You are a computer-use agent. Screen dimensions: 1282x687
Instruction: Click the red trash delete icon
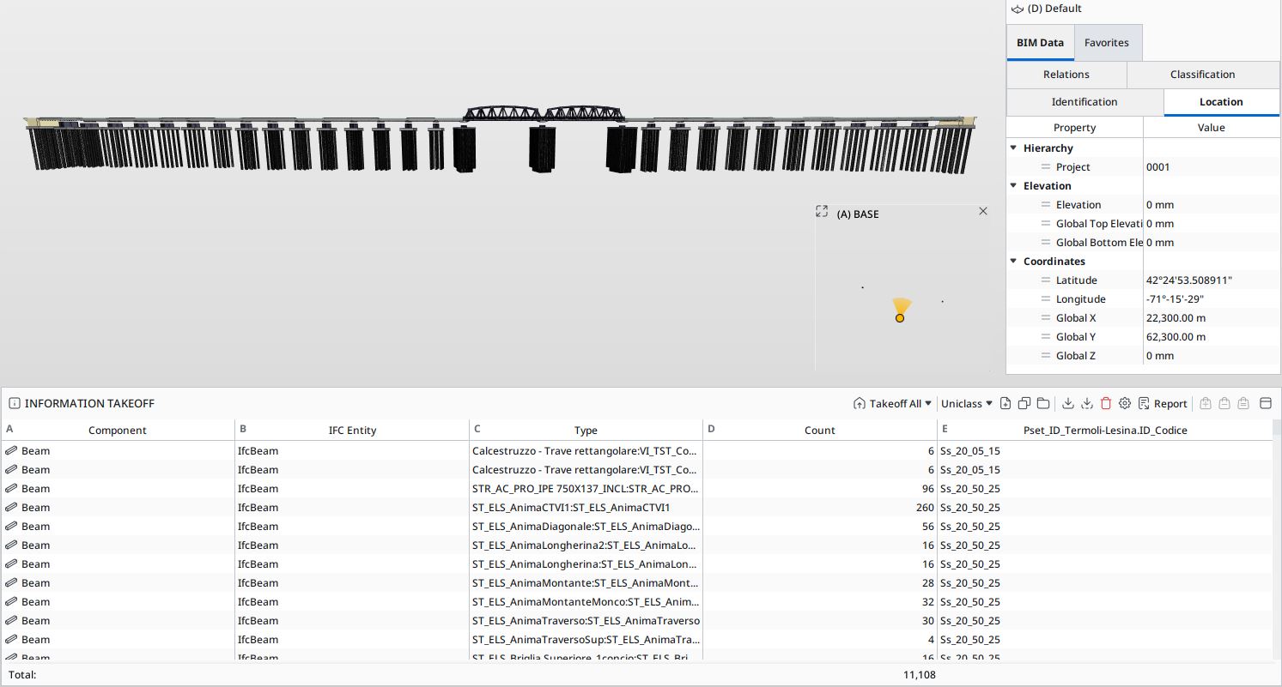click(x=1105, y=404)
